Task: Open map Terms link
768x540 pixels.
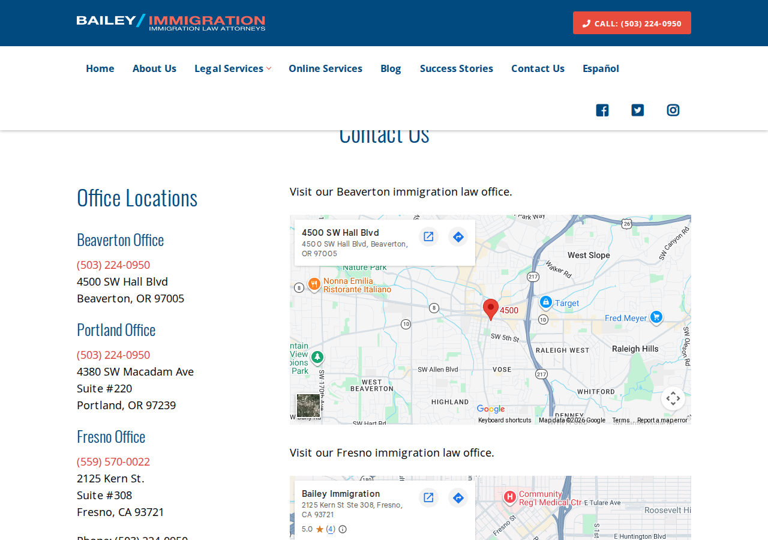Action: [621, 420]
